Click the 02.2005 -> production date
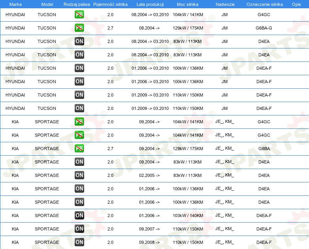The image size is (309, 249). click(149, 175)
